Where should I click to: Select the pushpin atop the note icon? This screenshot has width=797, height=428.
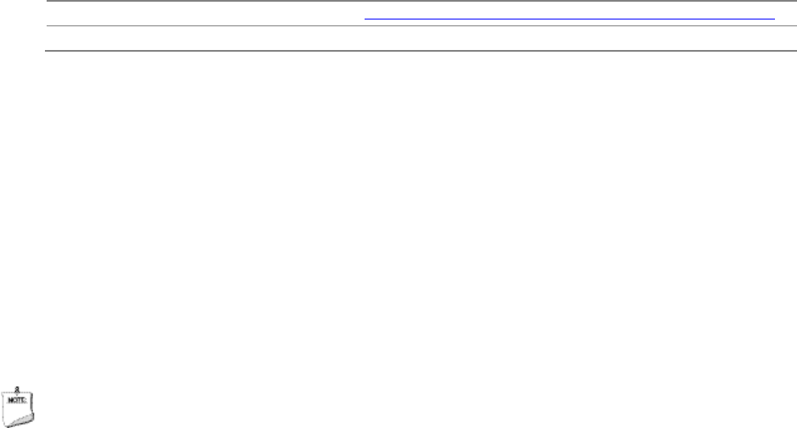point(17,390)
